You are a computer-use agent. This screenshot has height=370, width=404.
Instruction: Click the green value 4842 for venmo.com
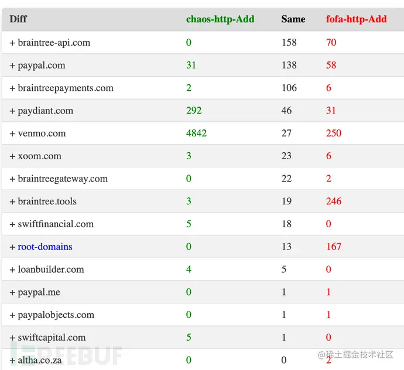pyautogui.click(x=196, y=133)
